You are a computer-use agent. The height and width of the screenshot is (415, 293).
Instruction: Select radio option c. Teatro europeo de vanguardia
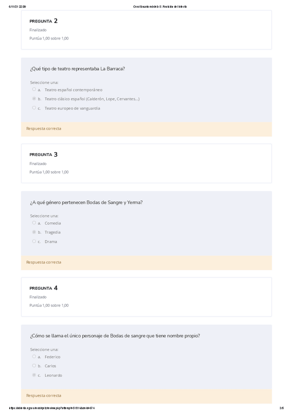(34, 108)
